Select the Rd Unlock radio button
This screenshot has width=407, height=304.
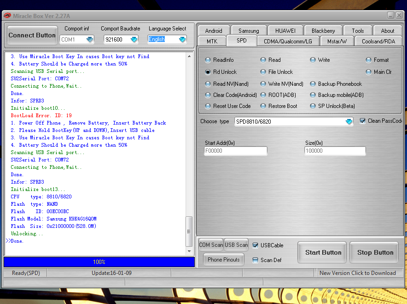tap(208, 72)
